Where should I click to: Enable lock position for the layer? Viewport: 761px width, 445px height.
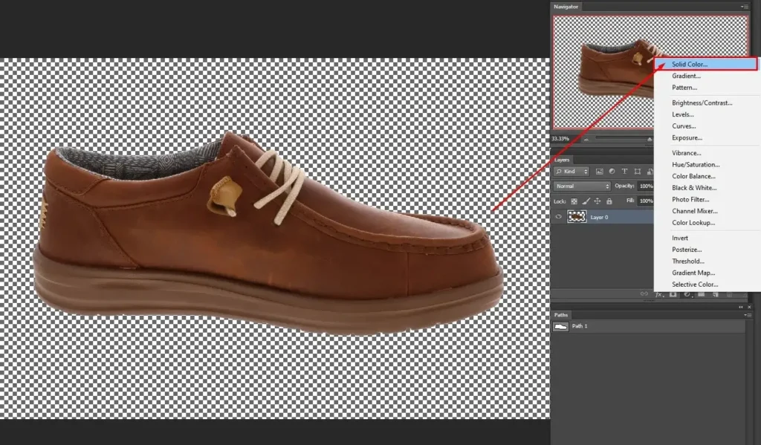(598, 201)
